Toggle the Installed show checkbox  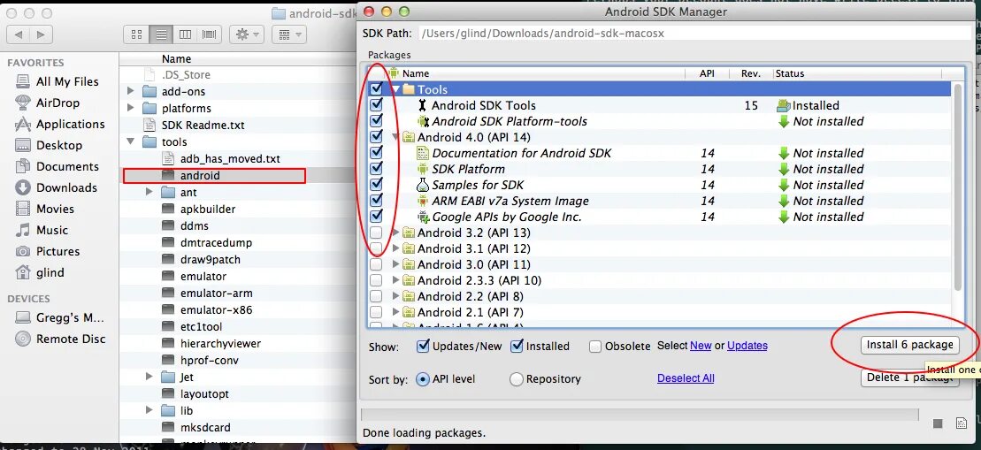click(517, 346)
